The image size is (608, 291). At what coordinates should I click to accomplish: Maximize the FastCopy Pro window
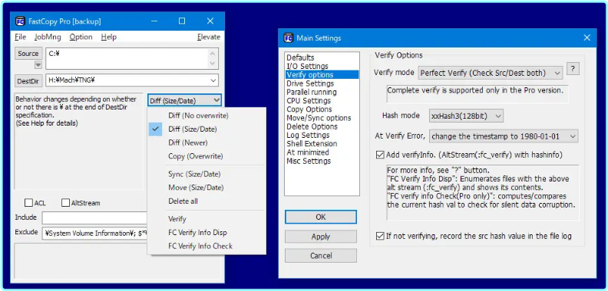pyautogui.click(x=181, y=21)
